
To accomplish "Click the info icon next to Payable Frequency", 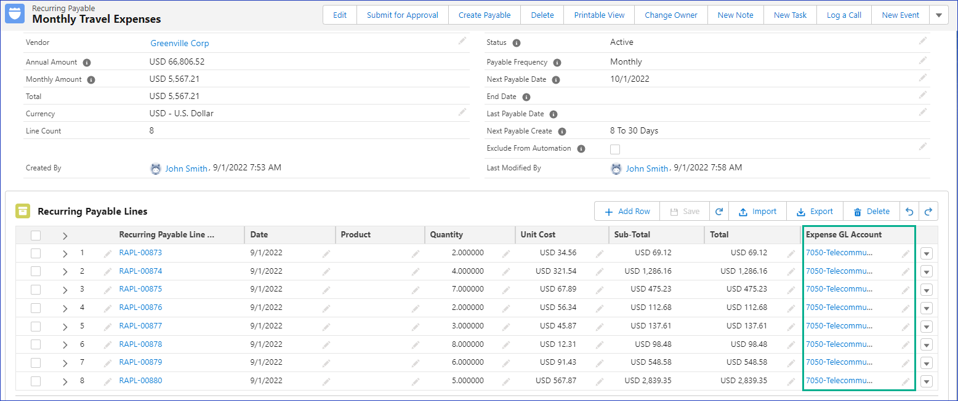I will tap(557, 63).
